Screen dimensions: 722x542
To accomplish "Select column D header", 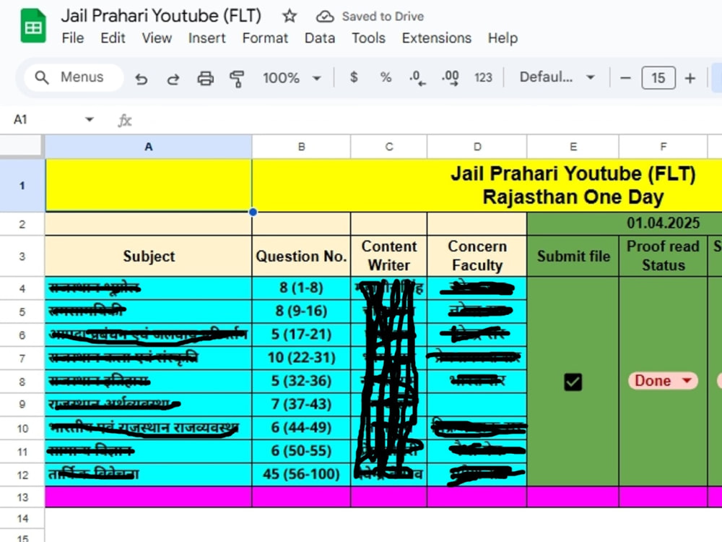I will [x=477, y=147].
